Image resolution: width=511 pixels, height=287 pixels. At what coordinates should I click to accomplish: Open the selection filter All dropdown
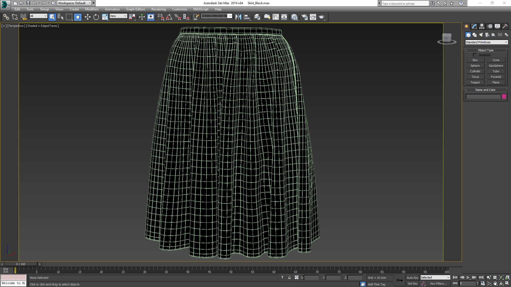38,16
